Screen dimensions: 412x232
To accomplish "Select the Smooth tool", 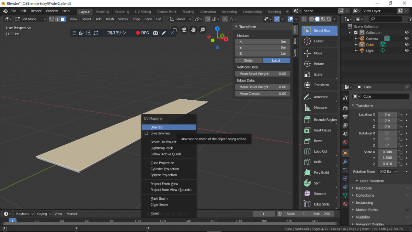I will coord(319,194).
